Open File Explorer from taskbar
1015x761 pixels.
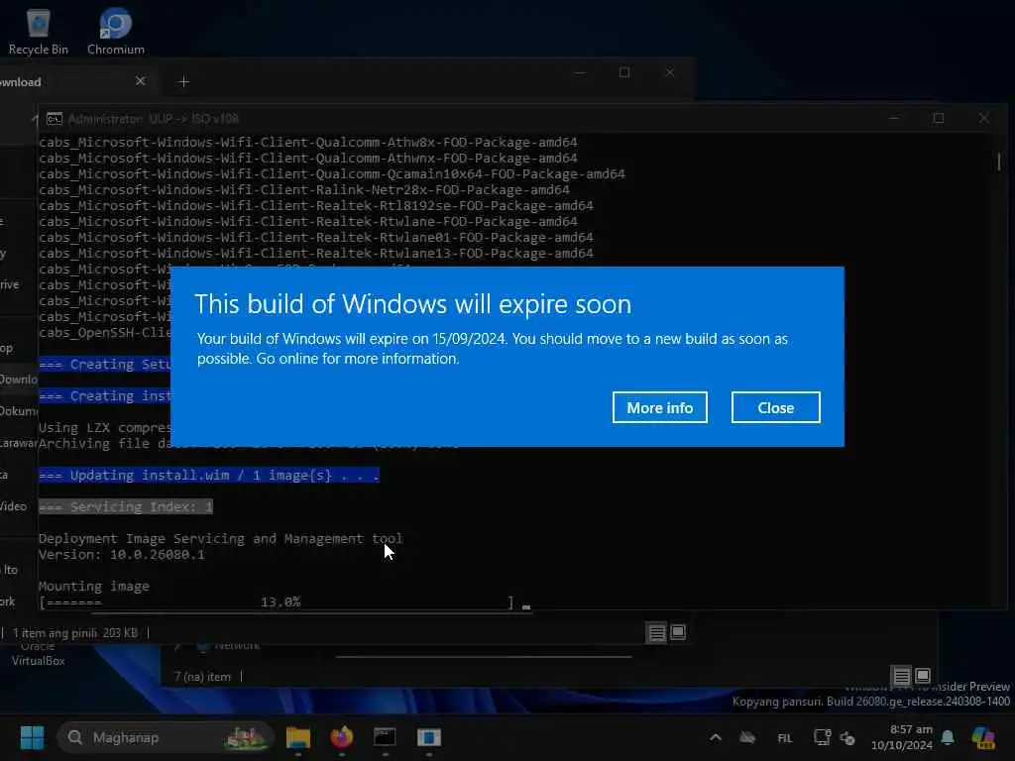pyautogui.click(x=297, y=737)
